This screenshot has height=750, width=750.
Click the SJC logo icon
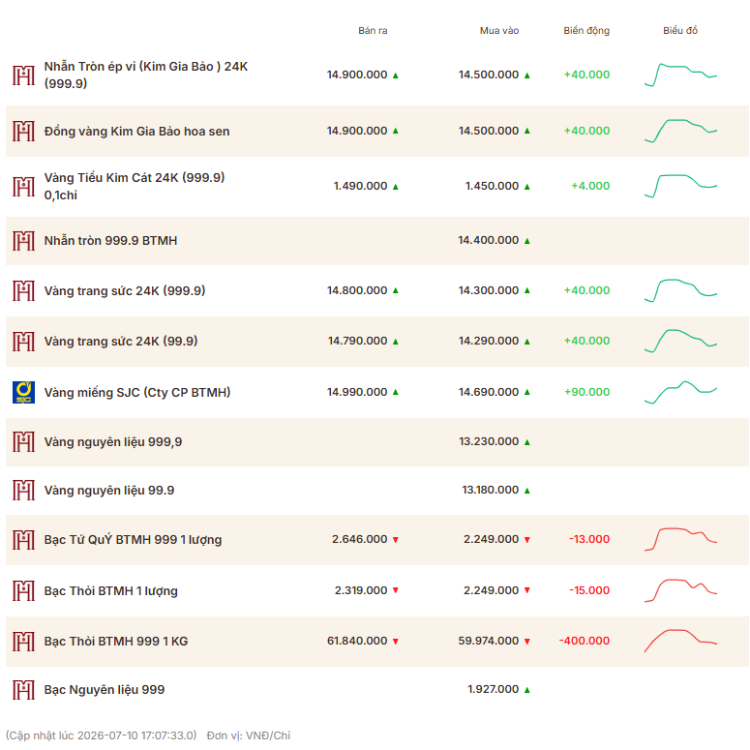pyautogui.click(x=23, y=392)
